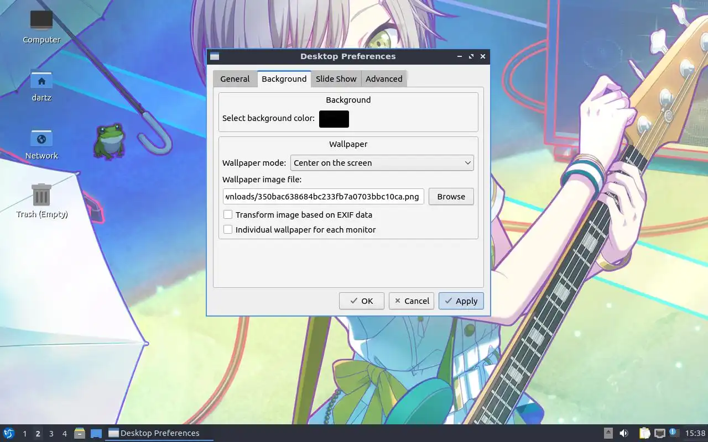This screenshot has width=708, height=442.
Task: Switch to workspace 2 in the pager
Action: pos(38,434)
